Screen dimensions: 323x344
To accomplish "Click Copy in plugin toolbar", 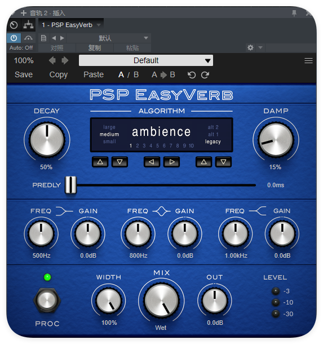I will [x=58, y=75].
